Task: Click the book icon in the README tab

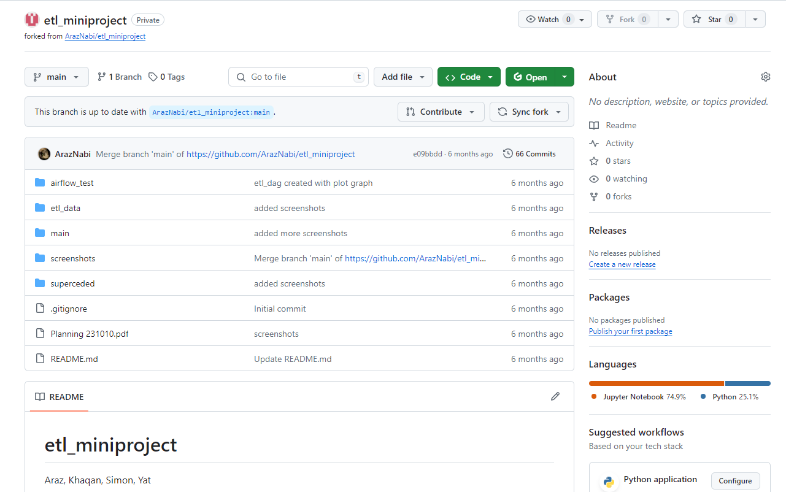Action: click(39, 397)
